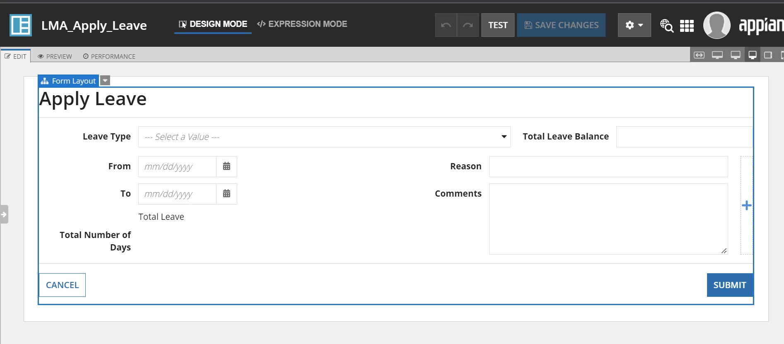Select the PERFORMANCE tab
The image size is (784, 344).
click(109, 56)
